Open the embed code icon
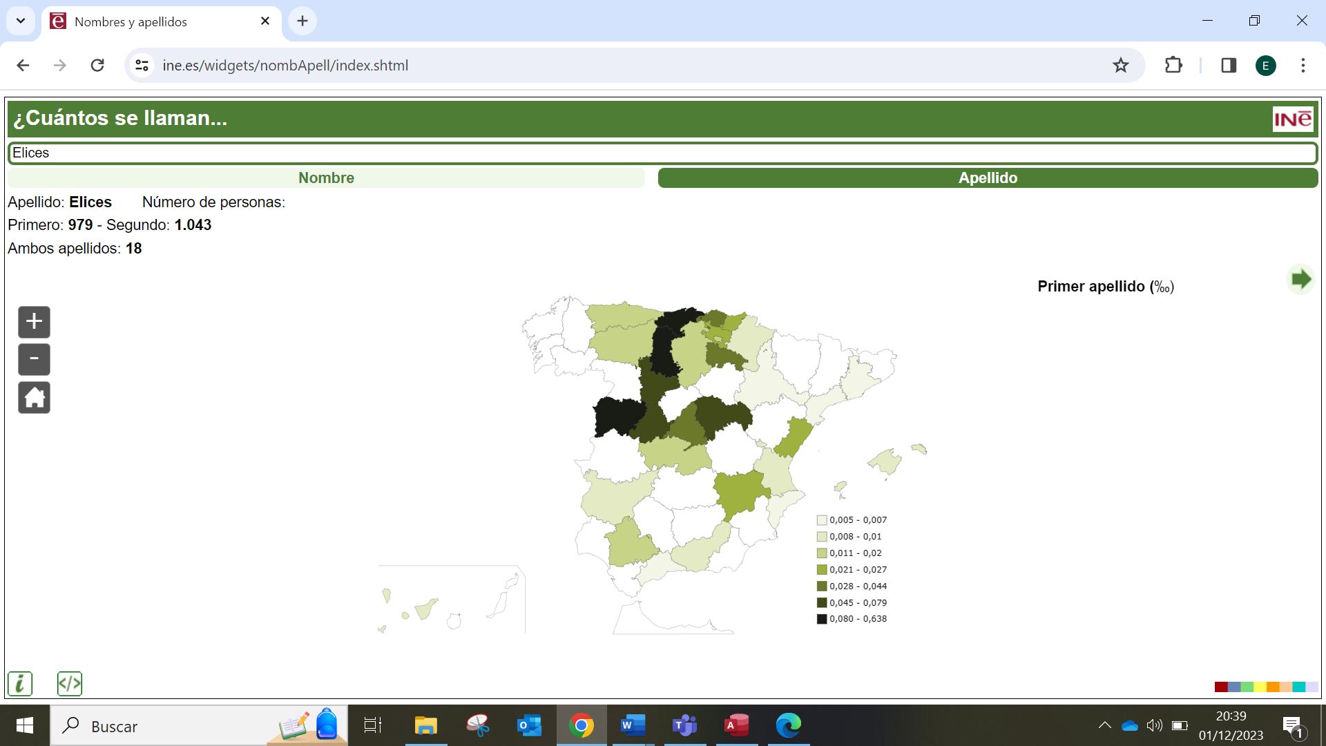 [x=70, y=684]
